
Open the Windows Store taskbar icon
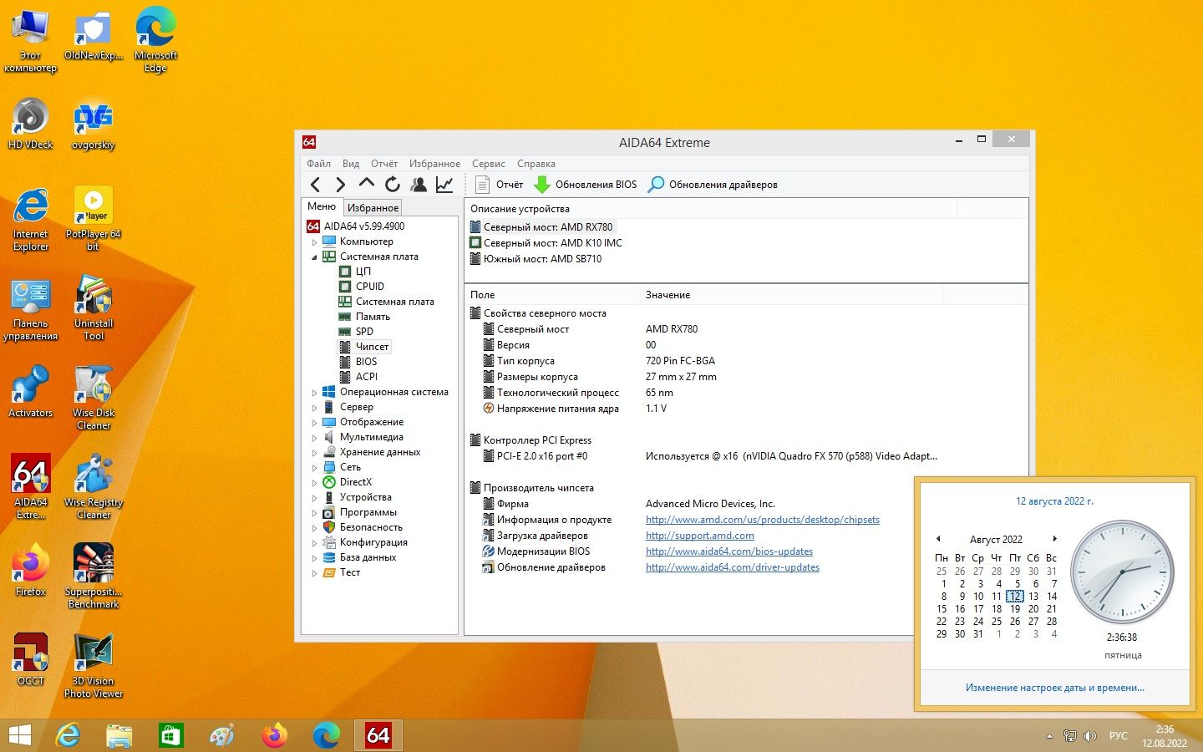170,735
